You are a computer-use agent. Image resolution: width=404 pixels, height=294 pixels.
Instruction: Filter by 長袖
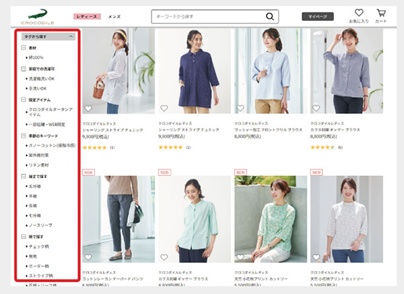tap(33, 206)
